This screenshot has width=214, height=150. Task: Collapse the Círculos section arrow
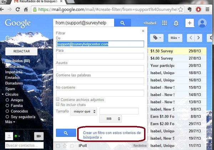coord(2,94)
